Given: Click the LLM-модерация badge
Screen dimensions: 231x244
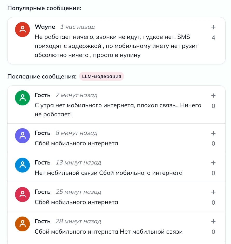Looking at the screenshot, I should [101, 76].
